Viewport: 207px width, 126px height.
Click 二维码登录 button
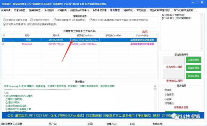(193, 60)
